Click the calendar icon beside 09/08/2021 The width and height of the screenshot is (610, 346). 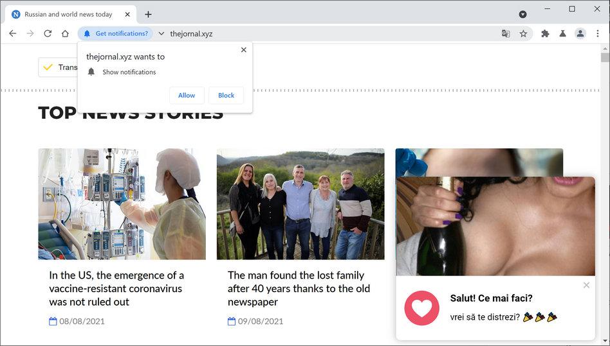232,321
